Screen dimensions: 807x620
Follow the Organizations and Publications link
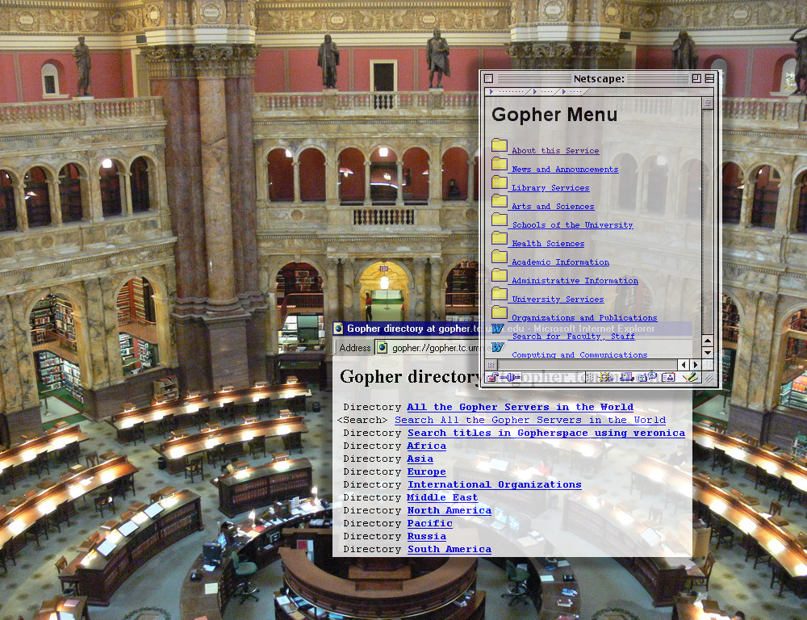click(584, 318)
